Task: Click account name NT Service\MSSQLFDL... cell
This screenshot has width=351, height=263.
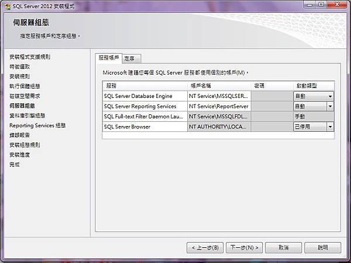Action: pos(219,117)
